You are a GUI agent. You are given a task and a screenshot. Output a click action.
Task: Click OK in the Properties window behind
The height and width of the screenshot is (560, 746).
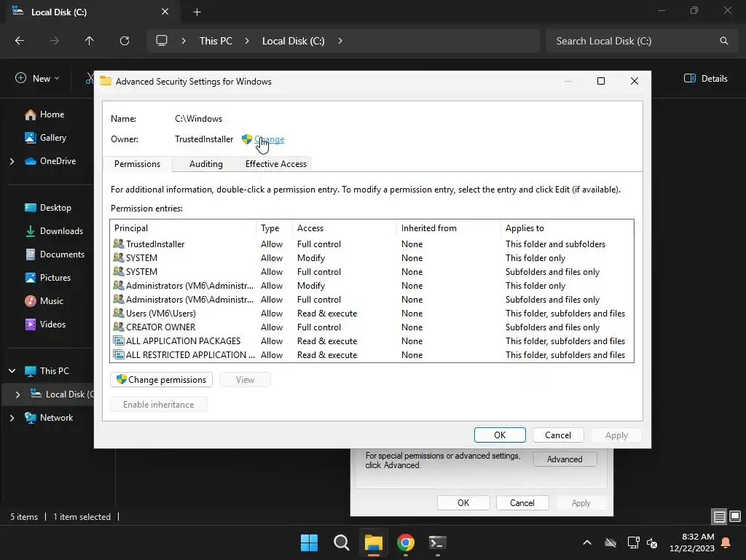coord(463,503)
